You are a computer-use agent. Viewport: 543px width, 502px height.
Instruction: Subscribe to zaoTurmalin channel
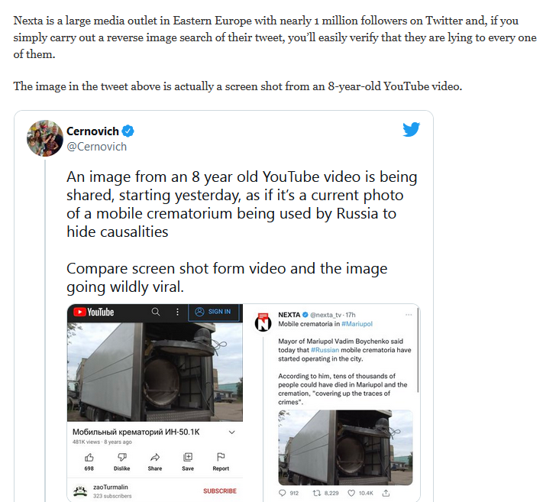pyautogui.click(x=220, y=491)
